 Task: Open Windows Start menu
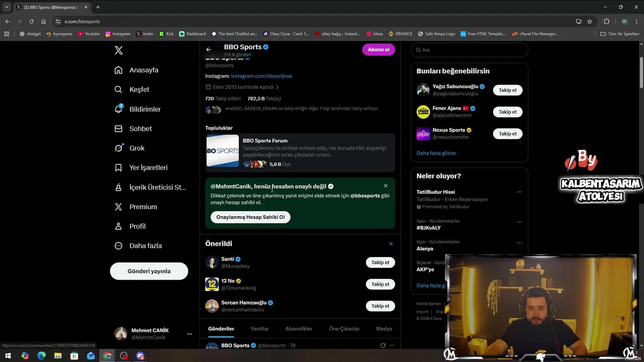(x=8, y=356)
